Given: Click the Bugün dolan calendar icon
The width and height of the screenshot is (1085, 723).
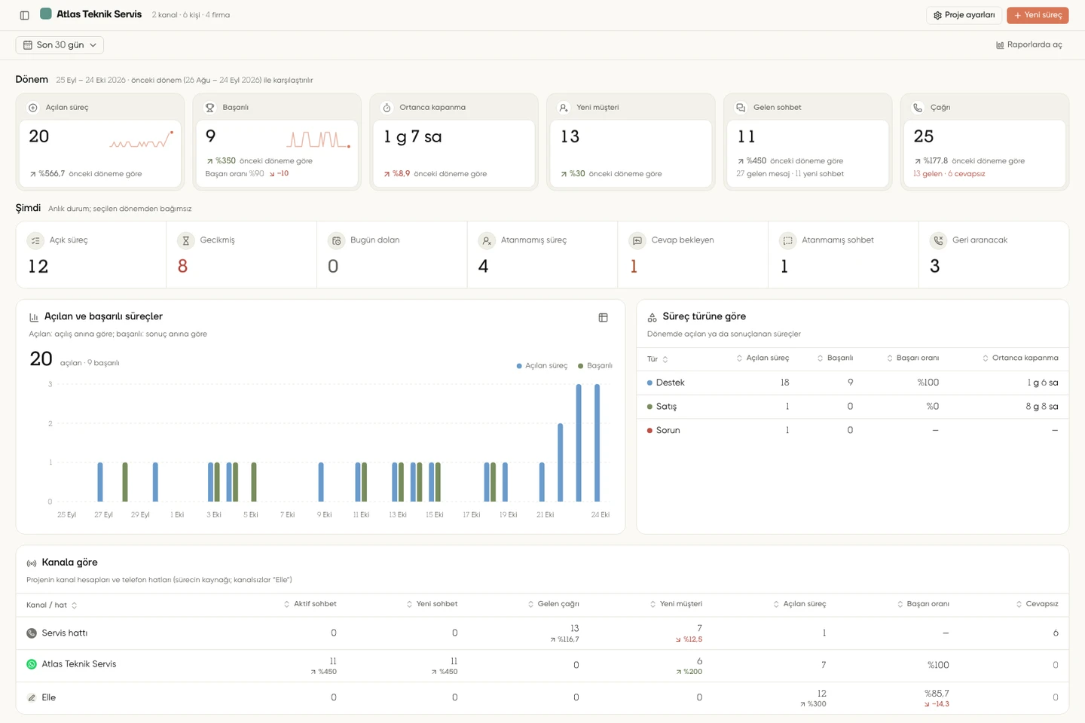Looking at the screenshot, I should tap(336, 240).
